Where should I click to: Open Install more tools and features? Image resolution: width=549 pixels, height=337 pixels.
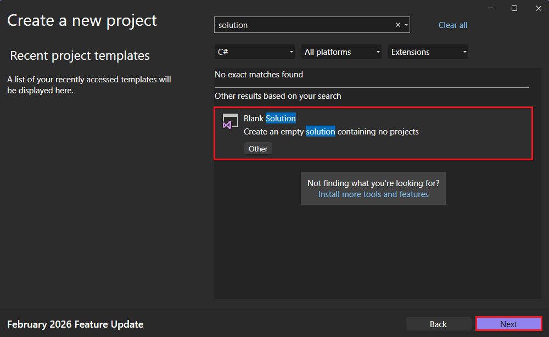point(373,194)
